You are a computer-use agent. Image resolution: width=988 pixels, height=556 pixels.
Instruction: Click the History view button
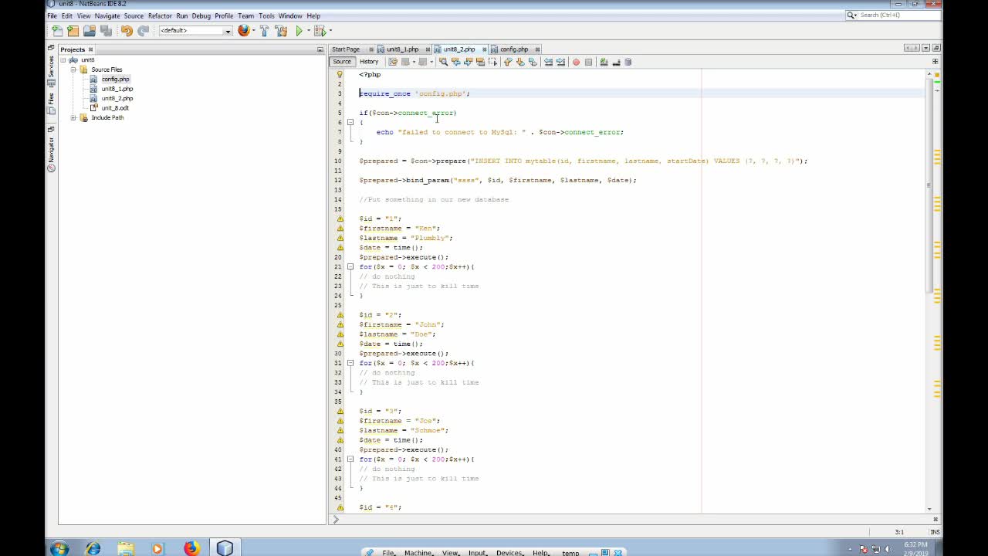pyautogui.click(x=369, y=62)
